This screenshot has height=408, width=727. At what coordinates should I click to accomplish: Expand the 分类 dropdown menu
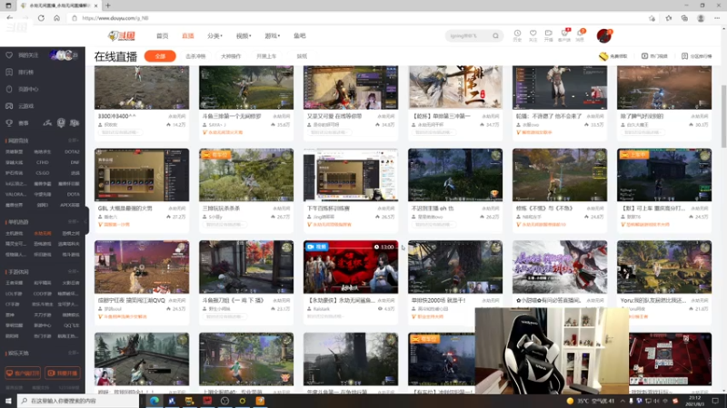[x=214, y=35]
